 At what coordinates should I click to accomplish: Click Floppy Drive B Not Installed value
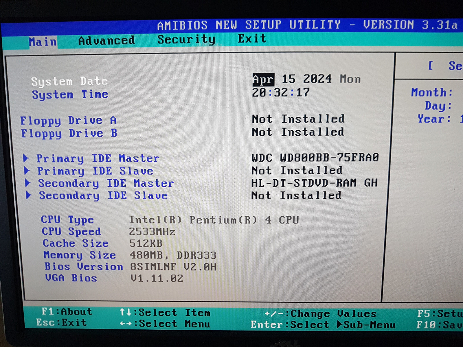coord(298,132)
